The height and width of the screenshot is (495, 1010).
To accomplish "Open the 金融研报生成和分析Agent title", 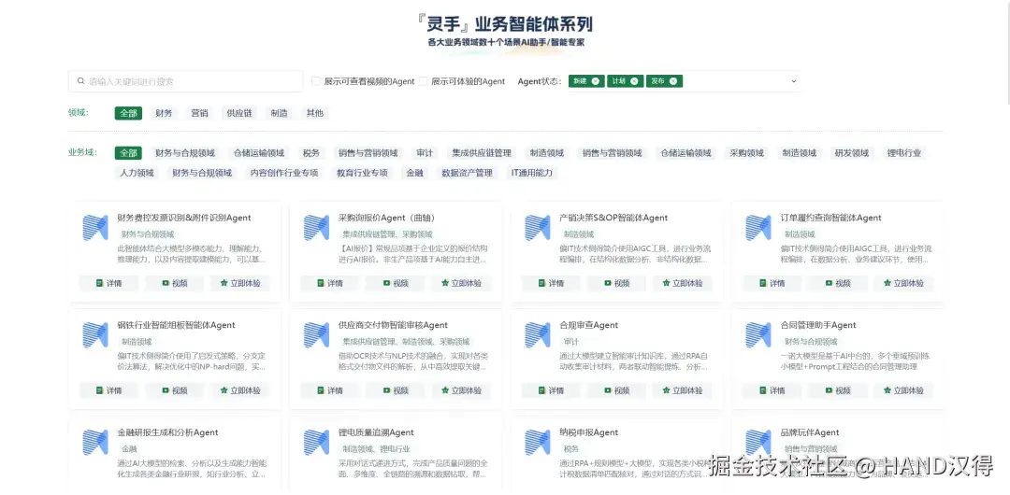I will 167,432.
